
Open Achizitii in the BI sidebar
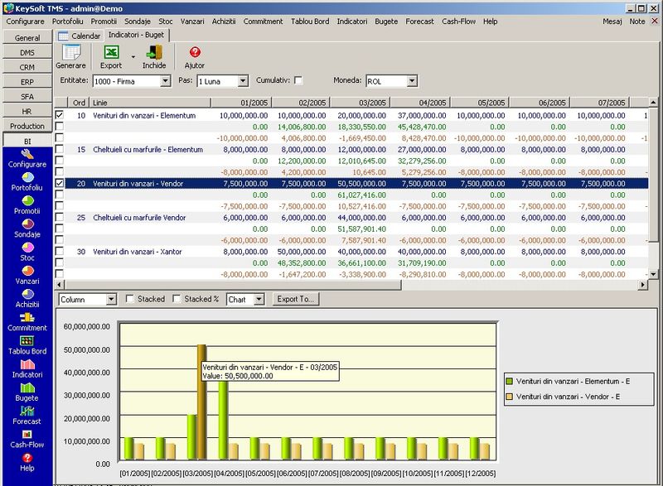27,299
